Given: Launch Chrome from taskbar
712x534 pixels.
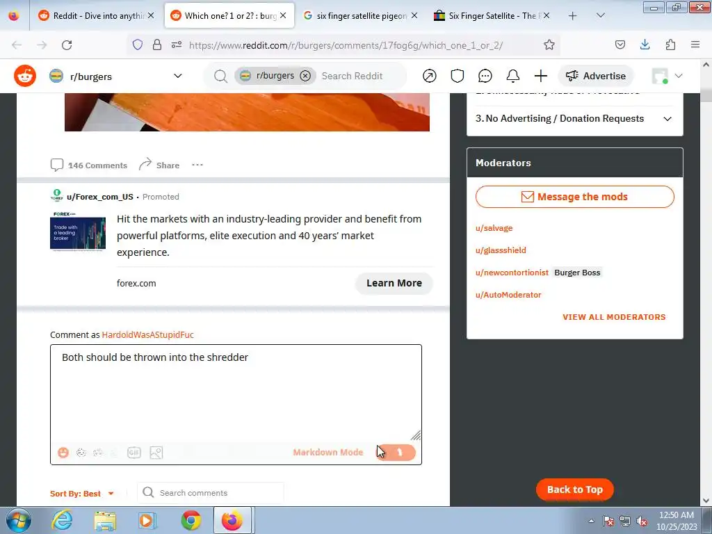Looking at the screenshot, I should [x=191, y=520].
